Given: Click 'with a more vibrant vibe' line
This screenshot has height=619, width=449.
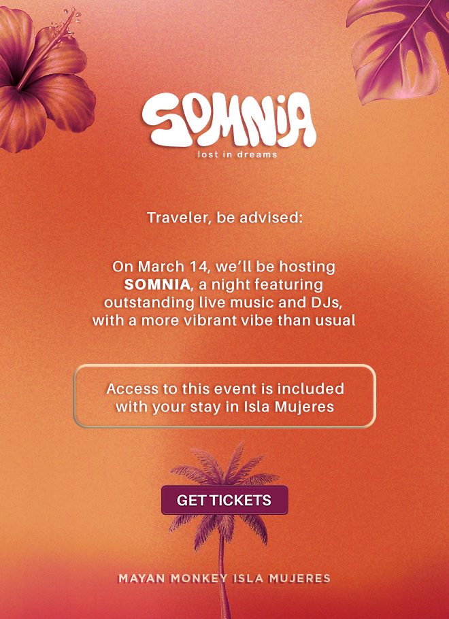Looking at the screenshot, I should (224, 320).
